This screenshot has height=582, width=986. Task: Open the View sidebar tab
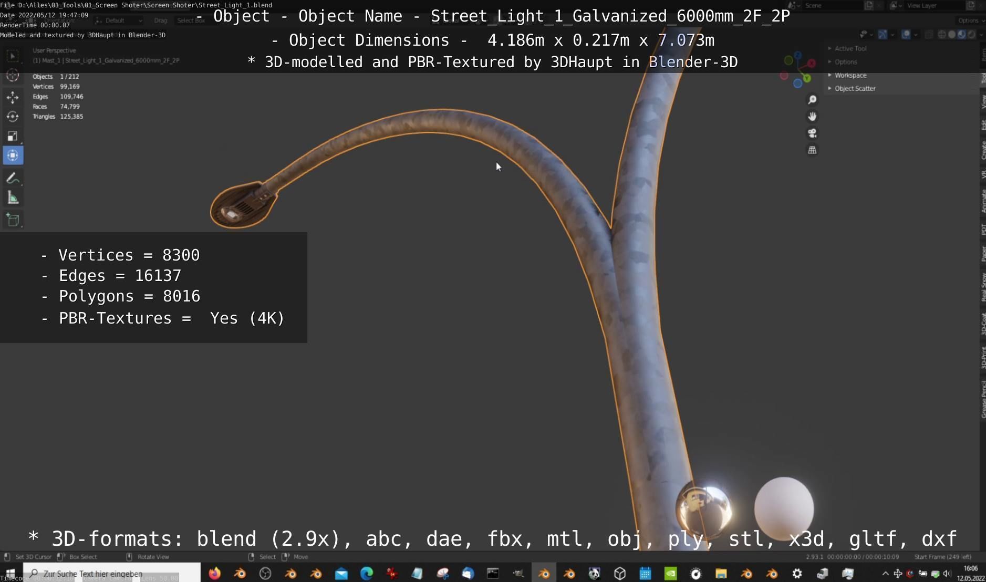coord(983,101)
